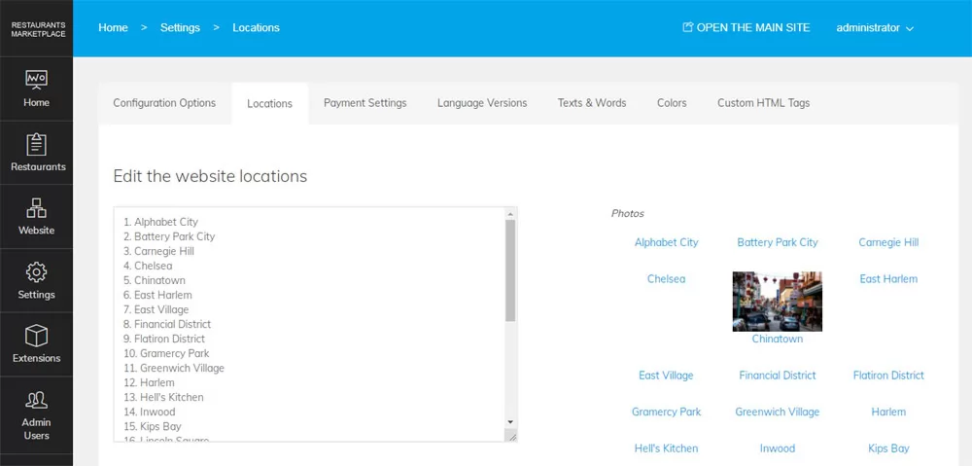This screenshot has height=466, width=972.
Task: Click the '14. Inwood' line
Action: tap(150, 412)
